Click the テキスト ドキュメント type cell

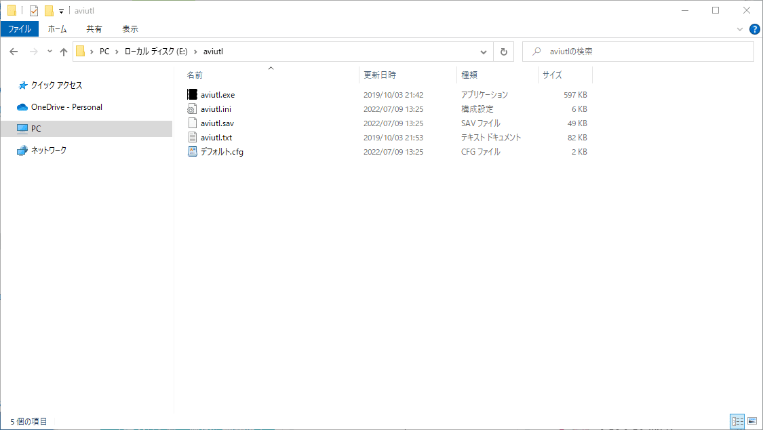[491, 137]
